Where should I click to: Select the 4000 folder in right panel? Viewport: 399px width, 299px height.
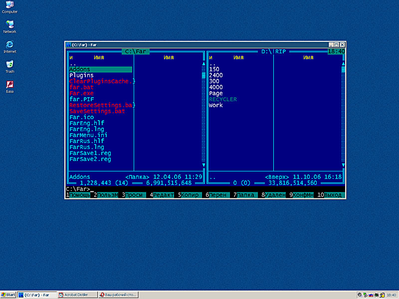[216, 87]
